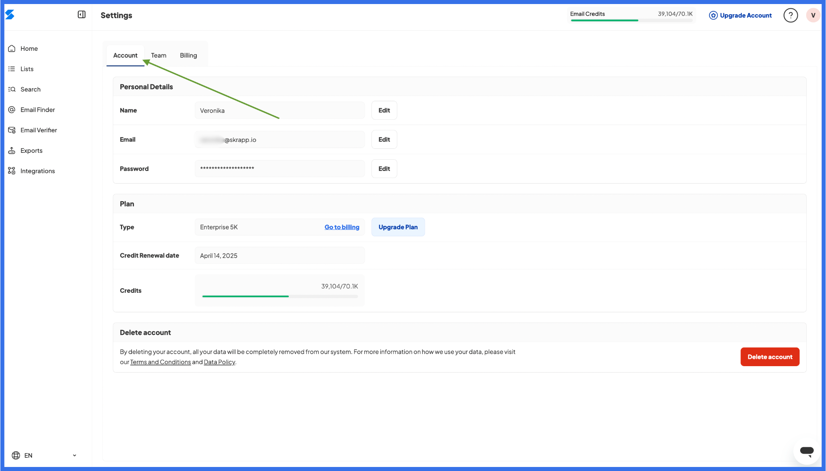
Task: Click the header 39,104/70.1K credits value
Action: point(675,14)
